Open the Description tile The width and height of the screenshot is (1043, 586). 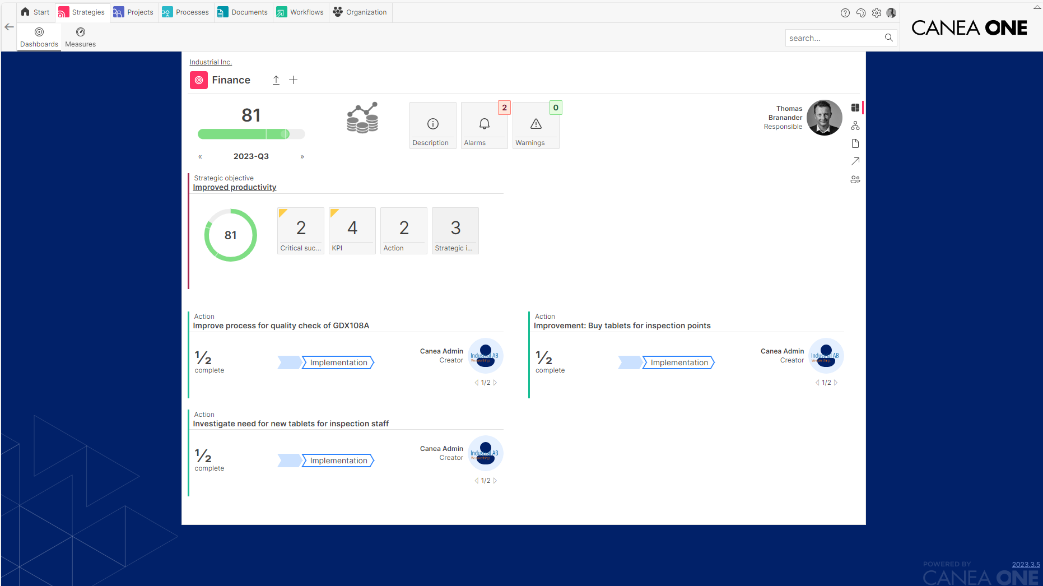(x=433, y=125)
